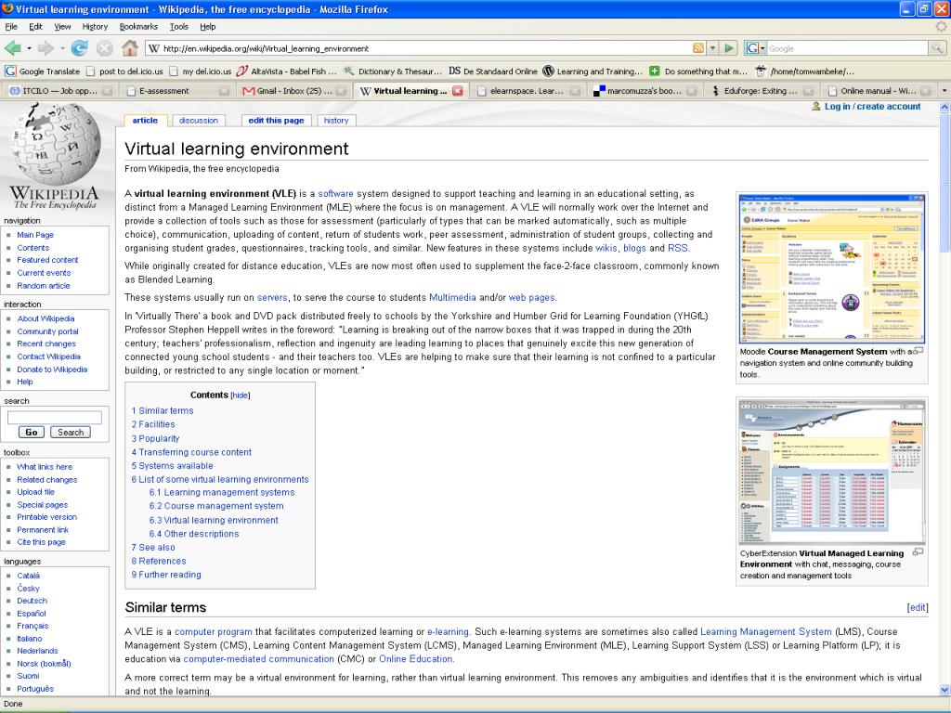This screenshot has height=713, width=951.
Task: Open the History menu
Action: coord(95,27)
